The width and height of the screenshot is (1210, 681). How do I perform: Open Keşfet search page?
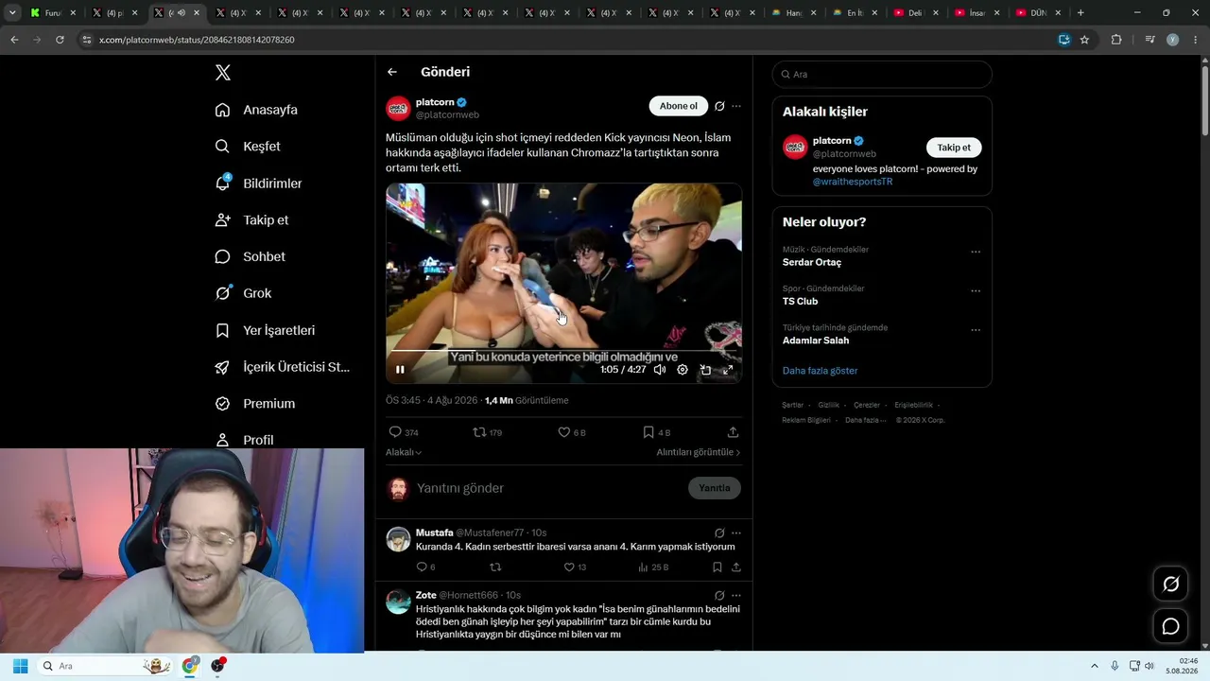pos(248,147)
